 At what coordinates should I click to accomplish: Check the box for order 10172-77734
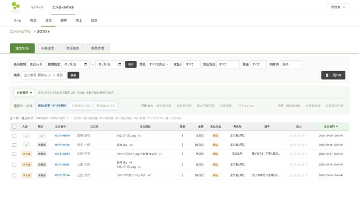(14, 175)
